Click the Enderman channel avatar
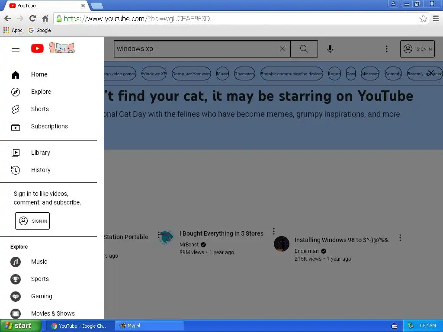443x332 pixels. click(281, 244)
